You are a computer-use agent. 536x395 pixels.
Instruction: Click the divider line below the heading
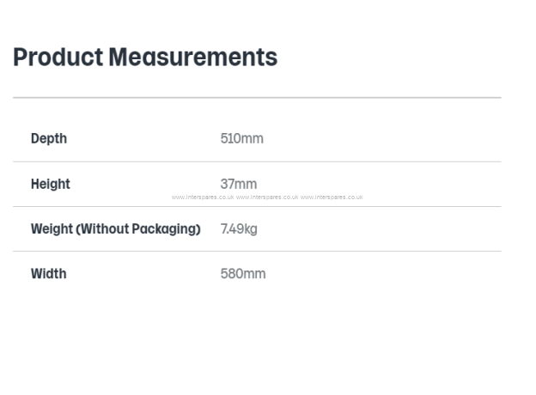tap(257, 98)
